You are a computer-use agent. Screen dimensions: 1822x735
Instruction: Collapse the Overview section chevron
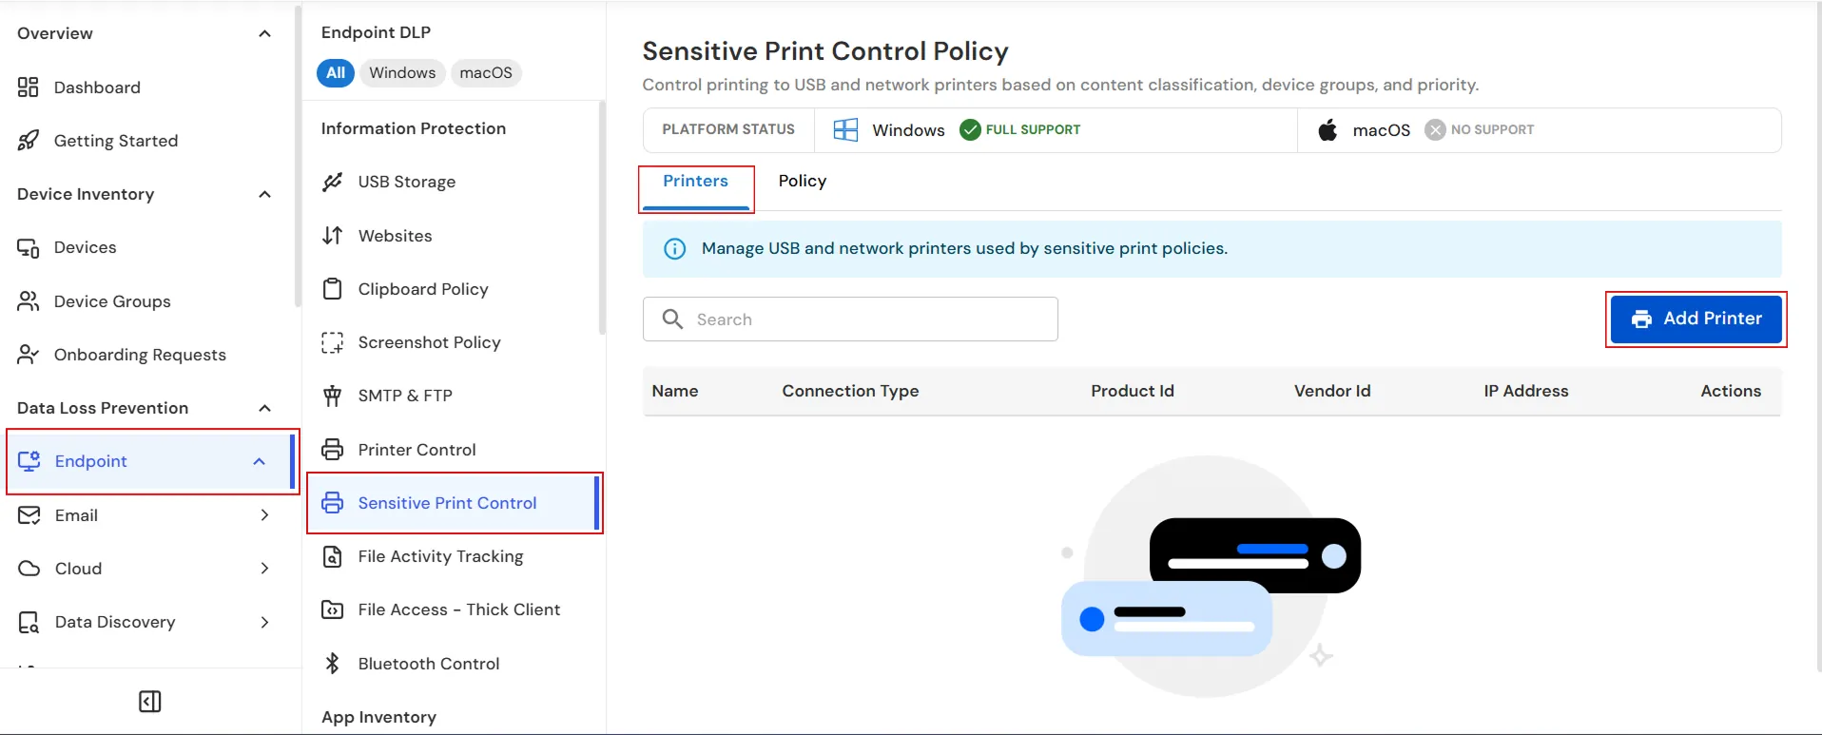pos(264,34)
